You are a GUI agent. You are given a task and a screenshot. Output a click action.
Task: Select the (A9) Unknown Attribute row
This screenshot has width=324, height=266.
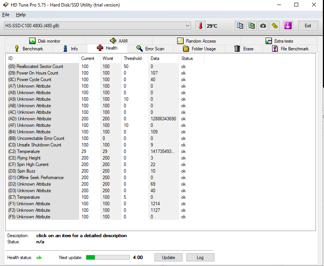pos(105,99)
